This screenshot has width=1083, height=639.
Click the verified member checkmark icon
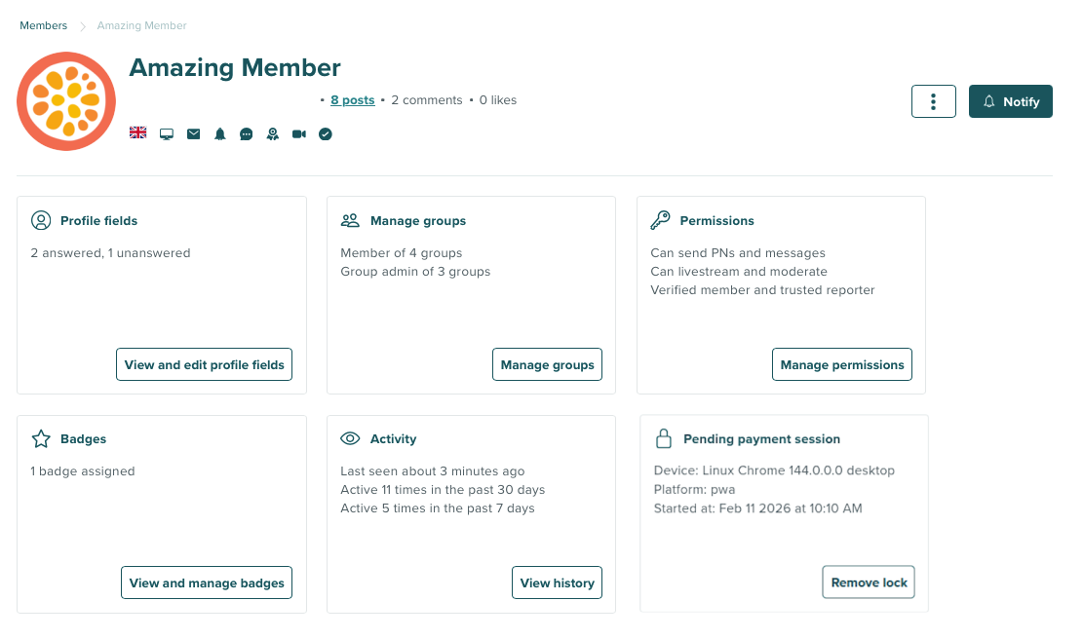click(x=325, y=133)
